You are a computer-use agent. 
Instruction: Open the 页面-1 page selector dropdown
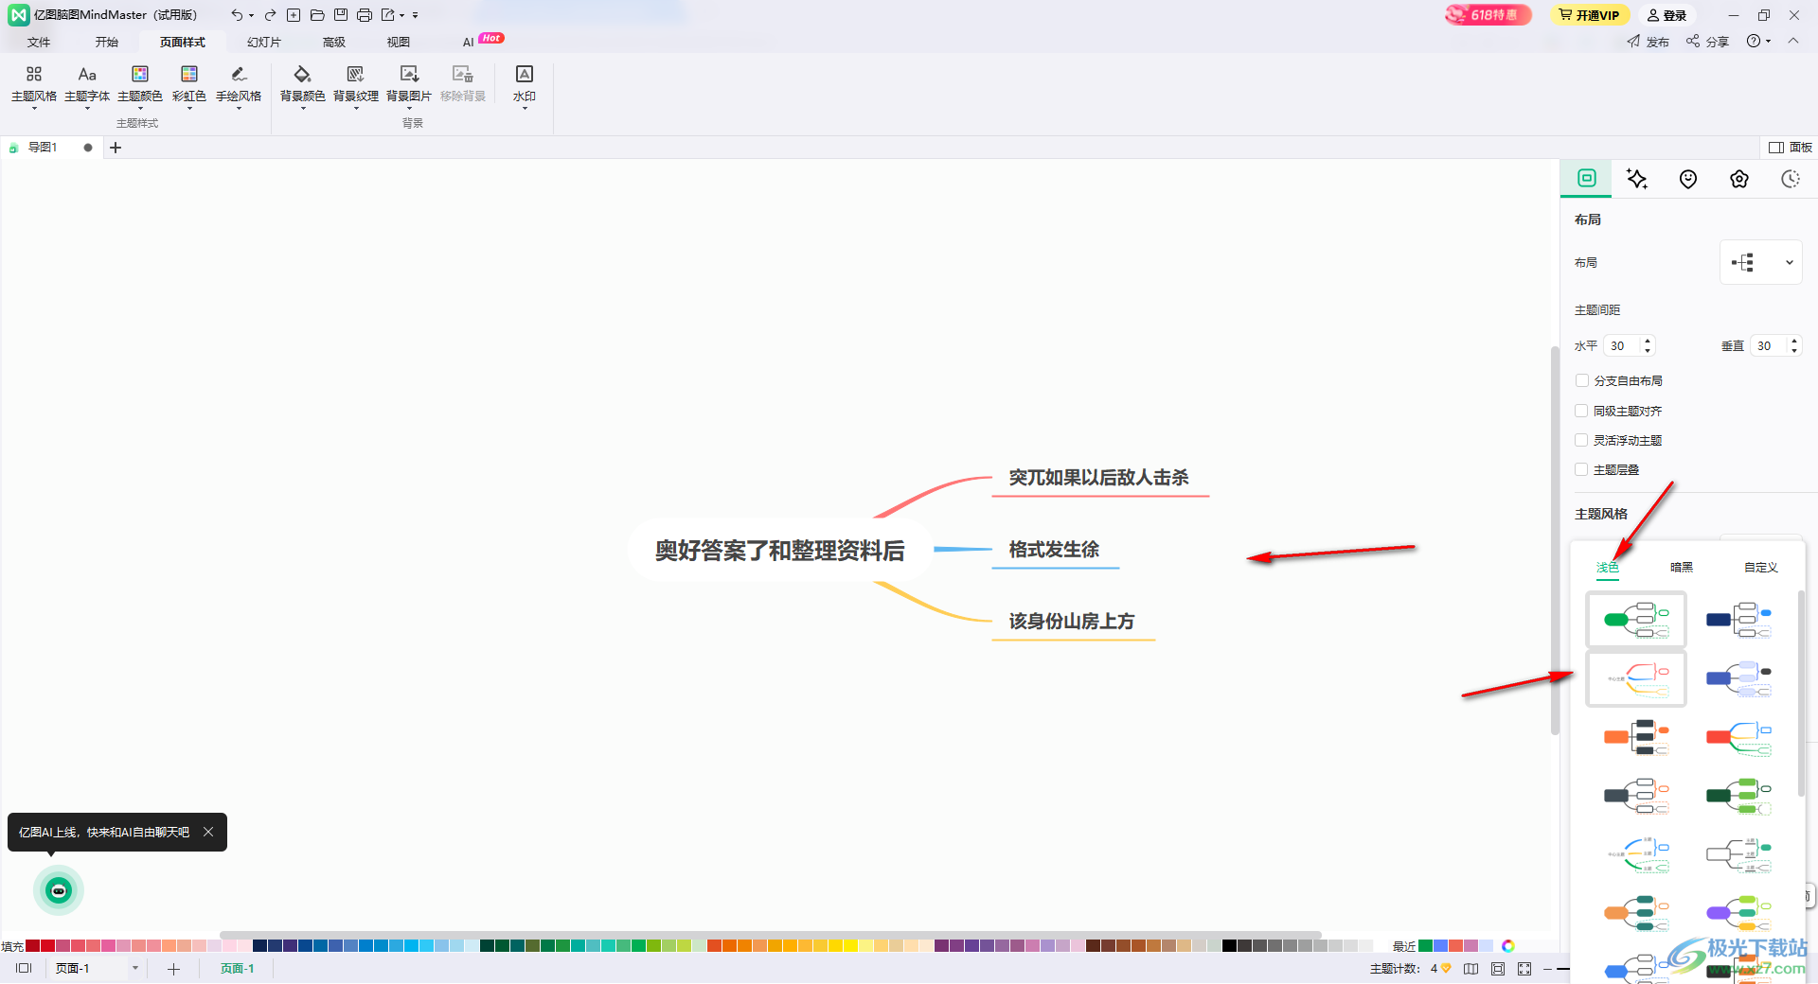[134, 969]
